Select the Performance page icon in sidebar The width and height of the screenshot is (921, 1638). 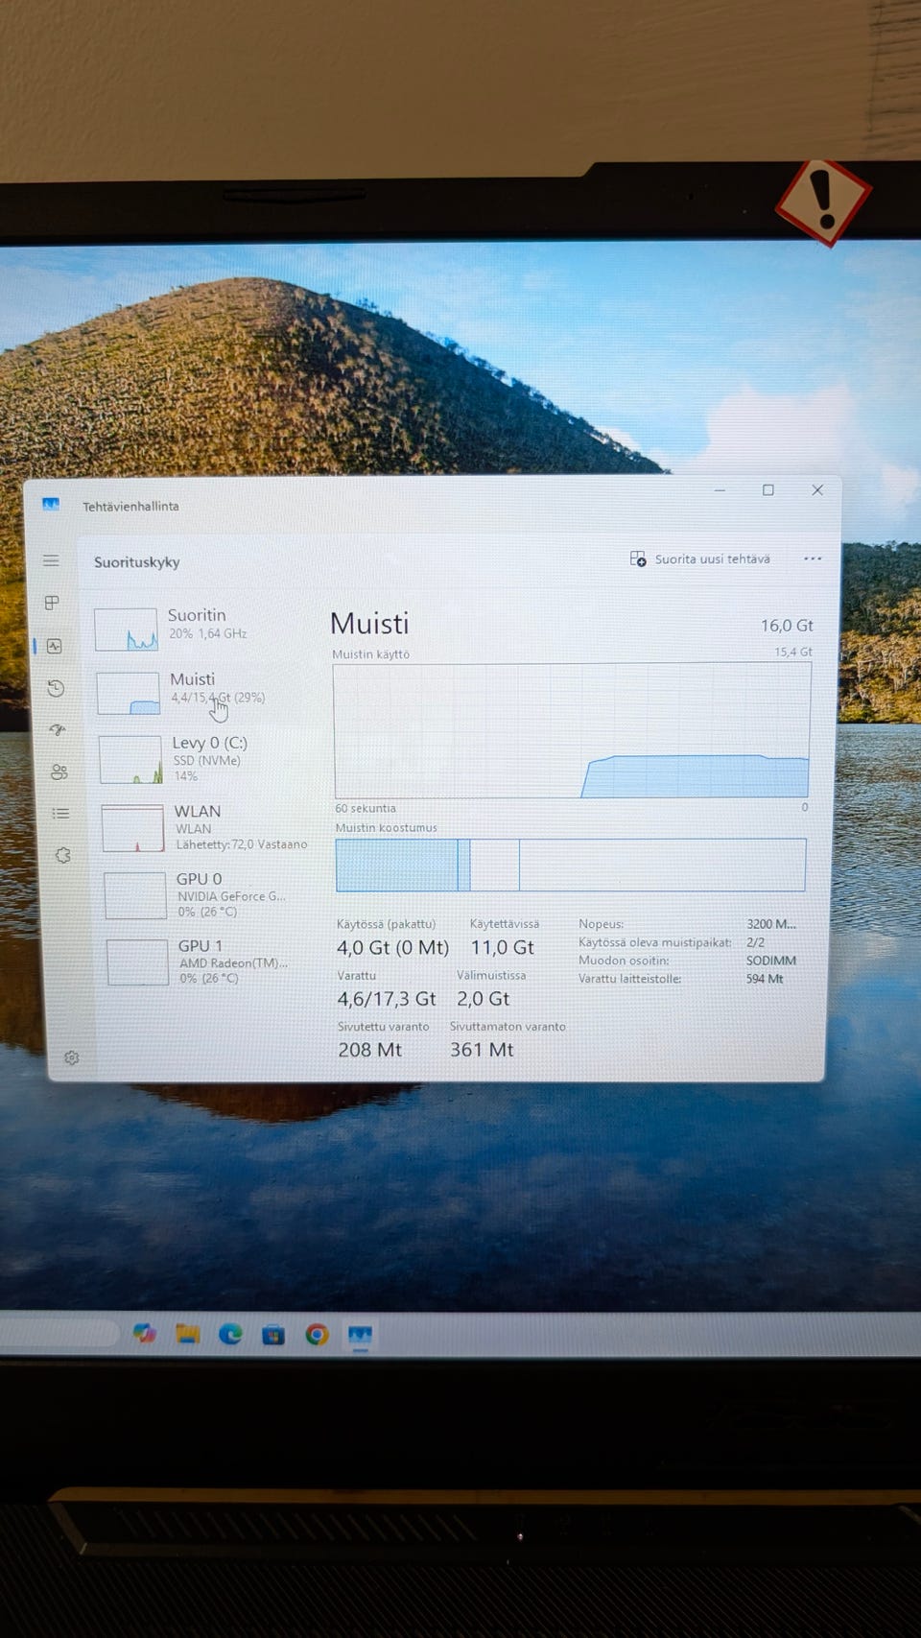click(55, 646)
